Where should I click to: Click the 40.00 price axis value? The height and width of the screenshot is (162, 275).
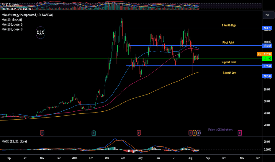tap(267, 113)
